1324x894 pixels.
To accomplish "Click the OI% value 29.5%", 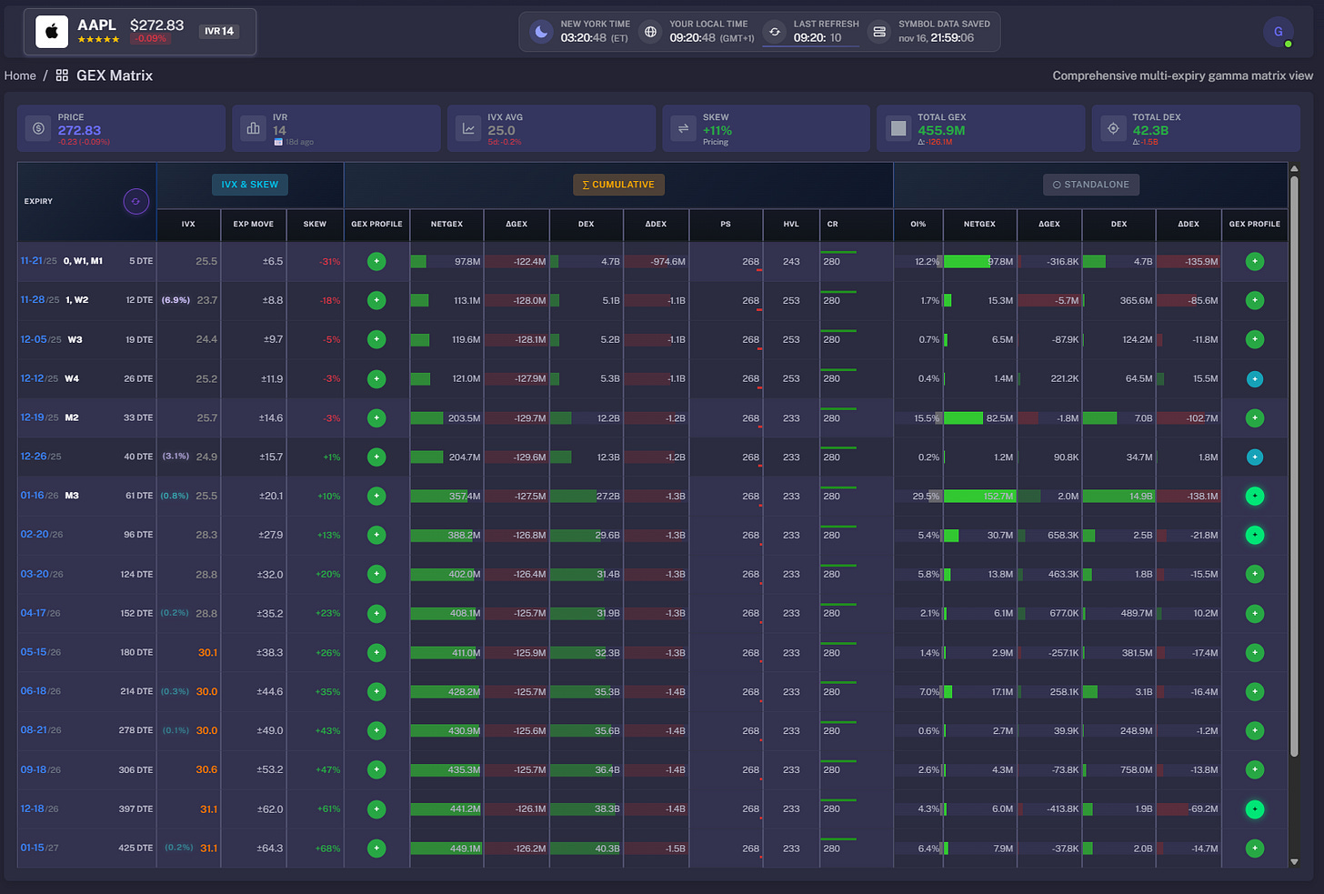I will [x=926, y=497].
